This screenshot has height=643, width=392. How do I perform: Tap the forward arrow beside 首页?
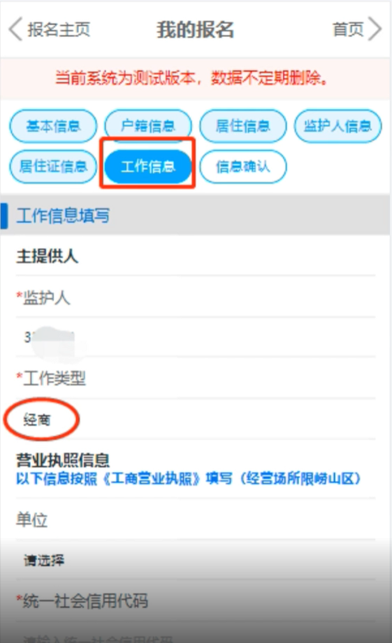click(375, 29)
